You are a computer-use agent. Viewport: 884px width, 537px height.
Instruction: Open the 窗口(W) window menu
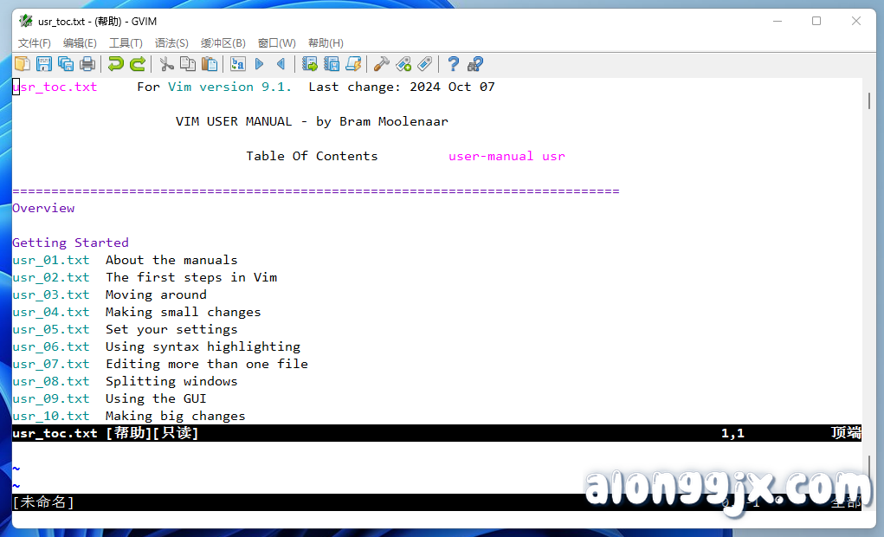coord(275,42)
